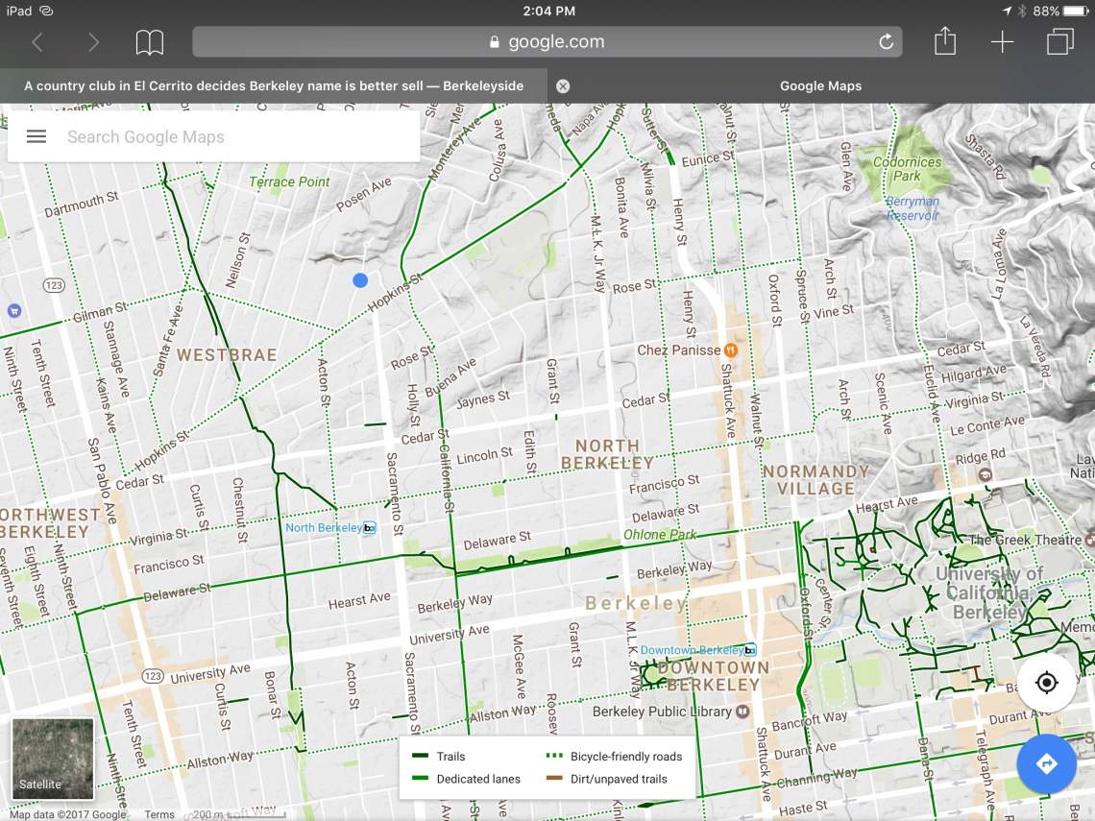Screen dimensions: 1095x821
Task: Tap the Dirt/unpaved trails legend entry
Action: click(606, 779)
